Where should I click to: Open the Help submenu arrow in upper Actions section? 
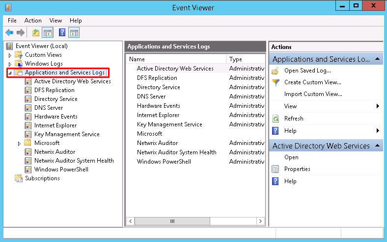coord(378,130)
